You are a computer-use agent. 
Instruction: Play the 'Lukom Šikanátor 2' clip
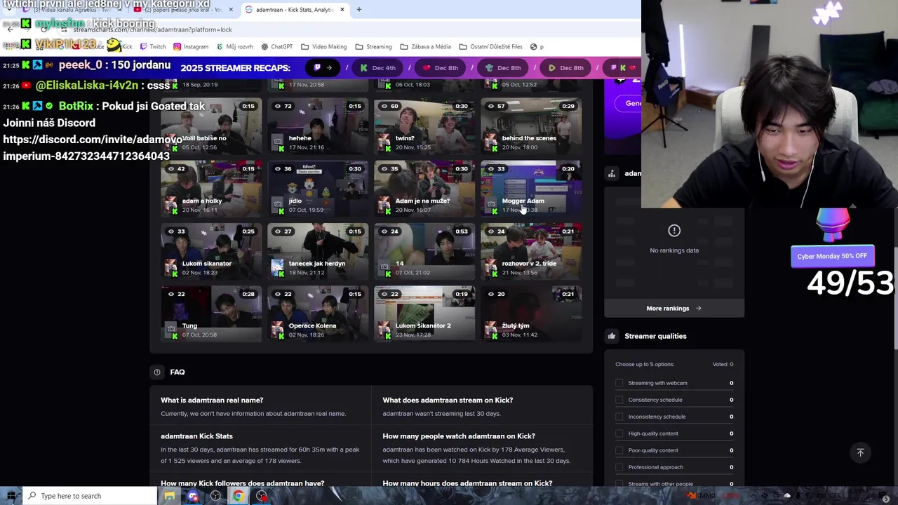point(424,314)
